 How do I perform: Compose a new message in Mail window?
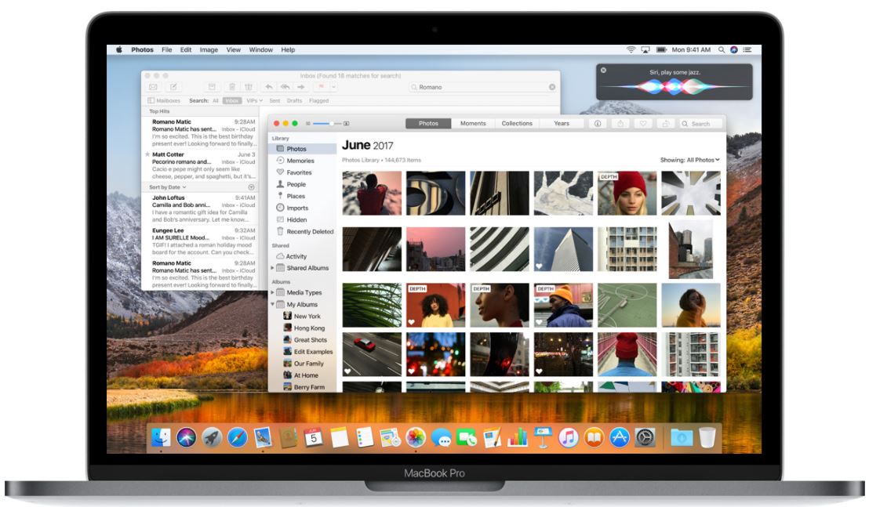173,87
